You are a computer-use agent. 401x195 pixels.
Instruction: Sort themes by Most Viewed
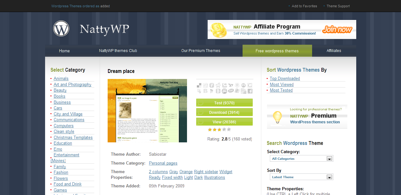(x=282, y=84)
